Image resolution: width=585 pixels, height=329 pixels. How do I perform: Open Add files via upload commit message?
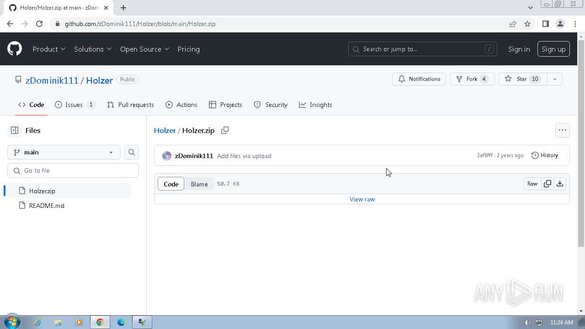coord(244,156)
